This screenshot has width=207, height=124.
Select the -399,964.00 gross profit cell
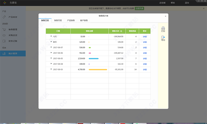tap(118, 37)
